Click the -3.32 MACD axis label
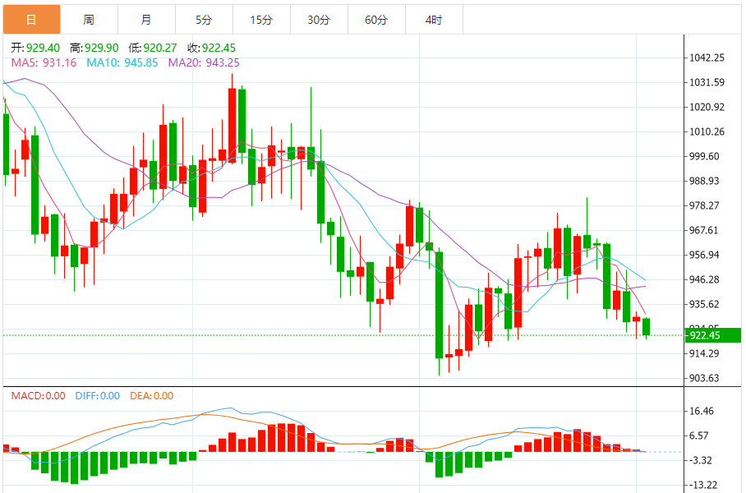This screenshot has height=493, width=746. 701,461
